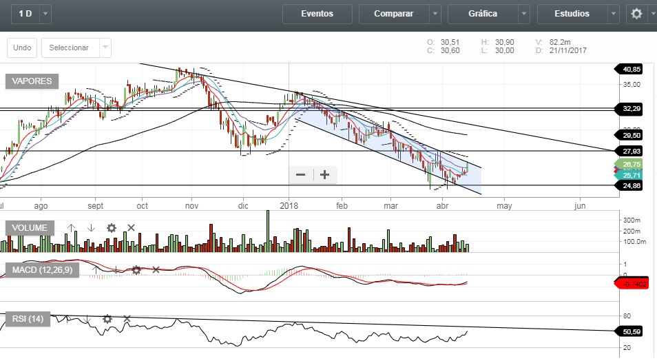Click the VAPORES ticker label
The image size is (657, 361).
point(32,81)
